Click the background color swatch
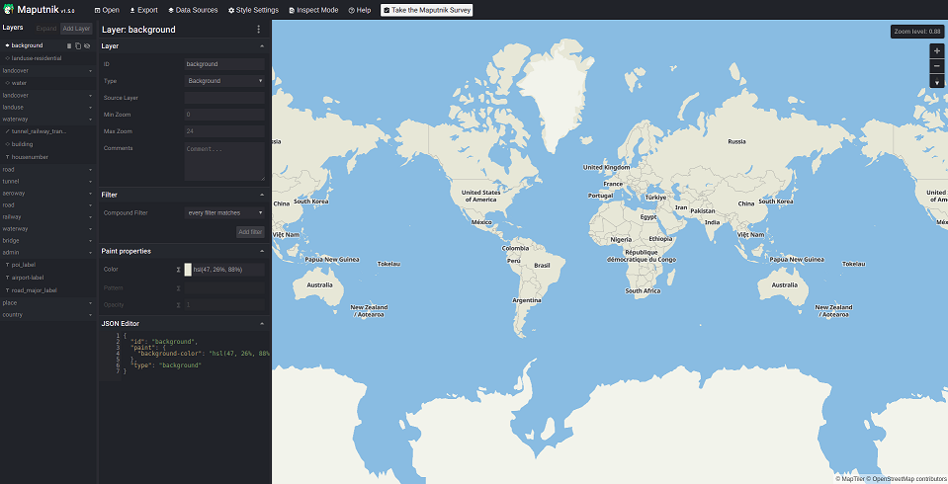 (188, 270)
